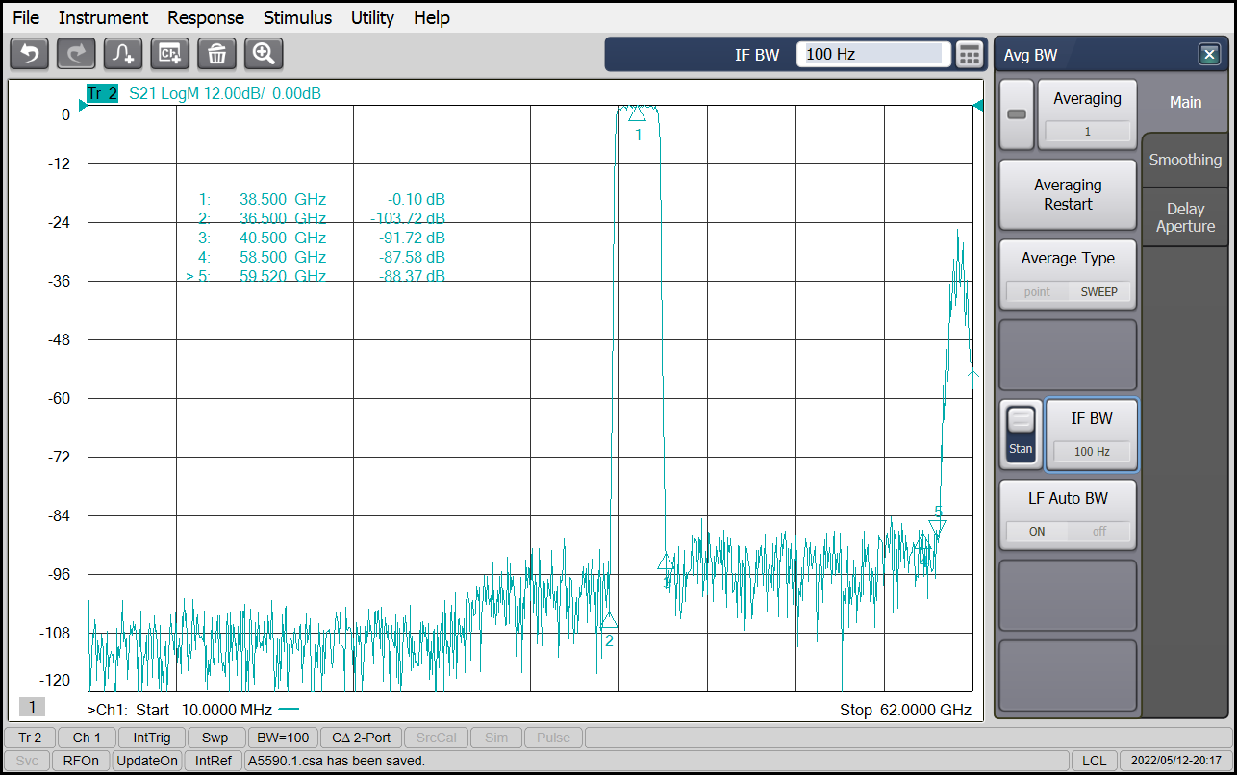Switch to the Smoothing tab
The image size is (1237, 775).
tap(1185, 161)
